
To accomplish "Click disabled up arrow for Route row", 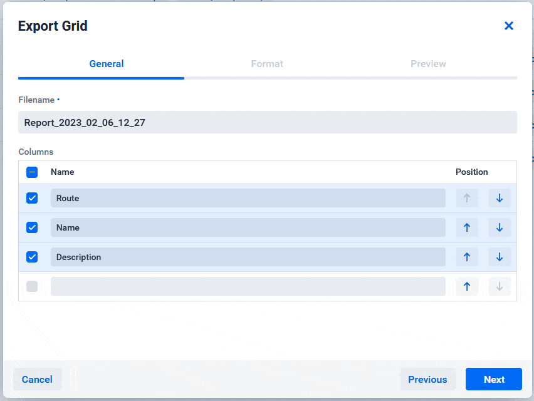I will pos(467,198).
